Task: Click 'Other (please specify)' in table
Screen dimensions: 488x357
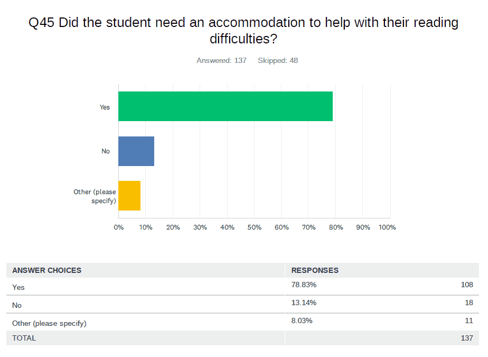Action: [x=49, y=323]
